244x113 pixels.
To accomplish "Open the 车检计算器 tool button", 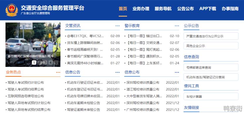I will coord(211,96).
